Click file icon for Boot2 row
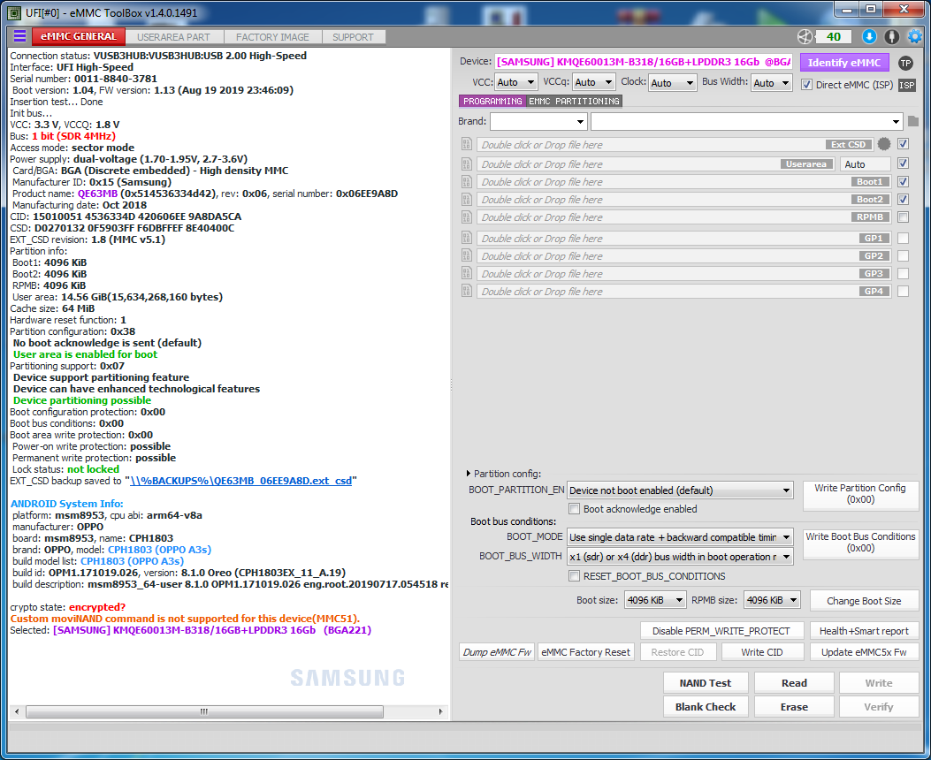 pyautogui.click(x=467, y=200)
